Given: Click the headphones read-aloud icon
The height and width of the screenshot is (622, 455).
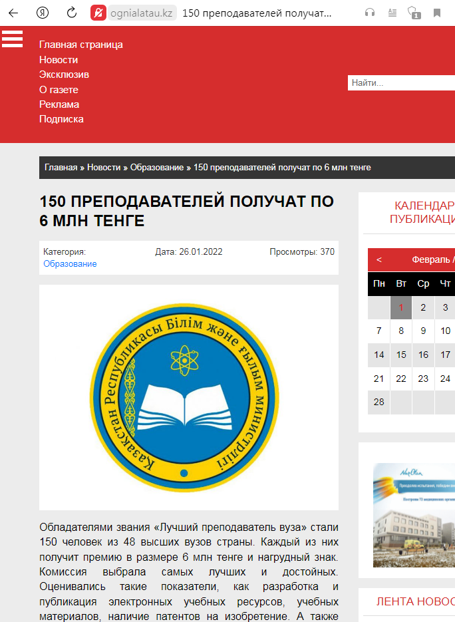Looking at the screenshot, I should [370, 13].
